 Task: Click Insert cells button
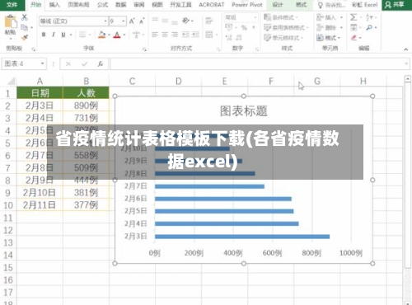pos(330,17)
